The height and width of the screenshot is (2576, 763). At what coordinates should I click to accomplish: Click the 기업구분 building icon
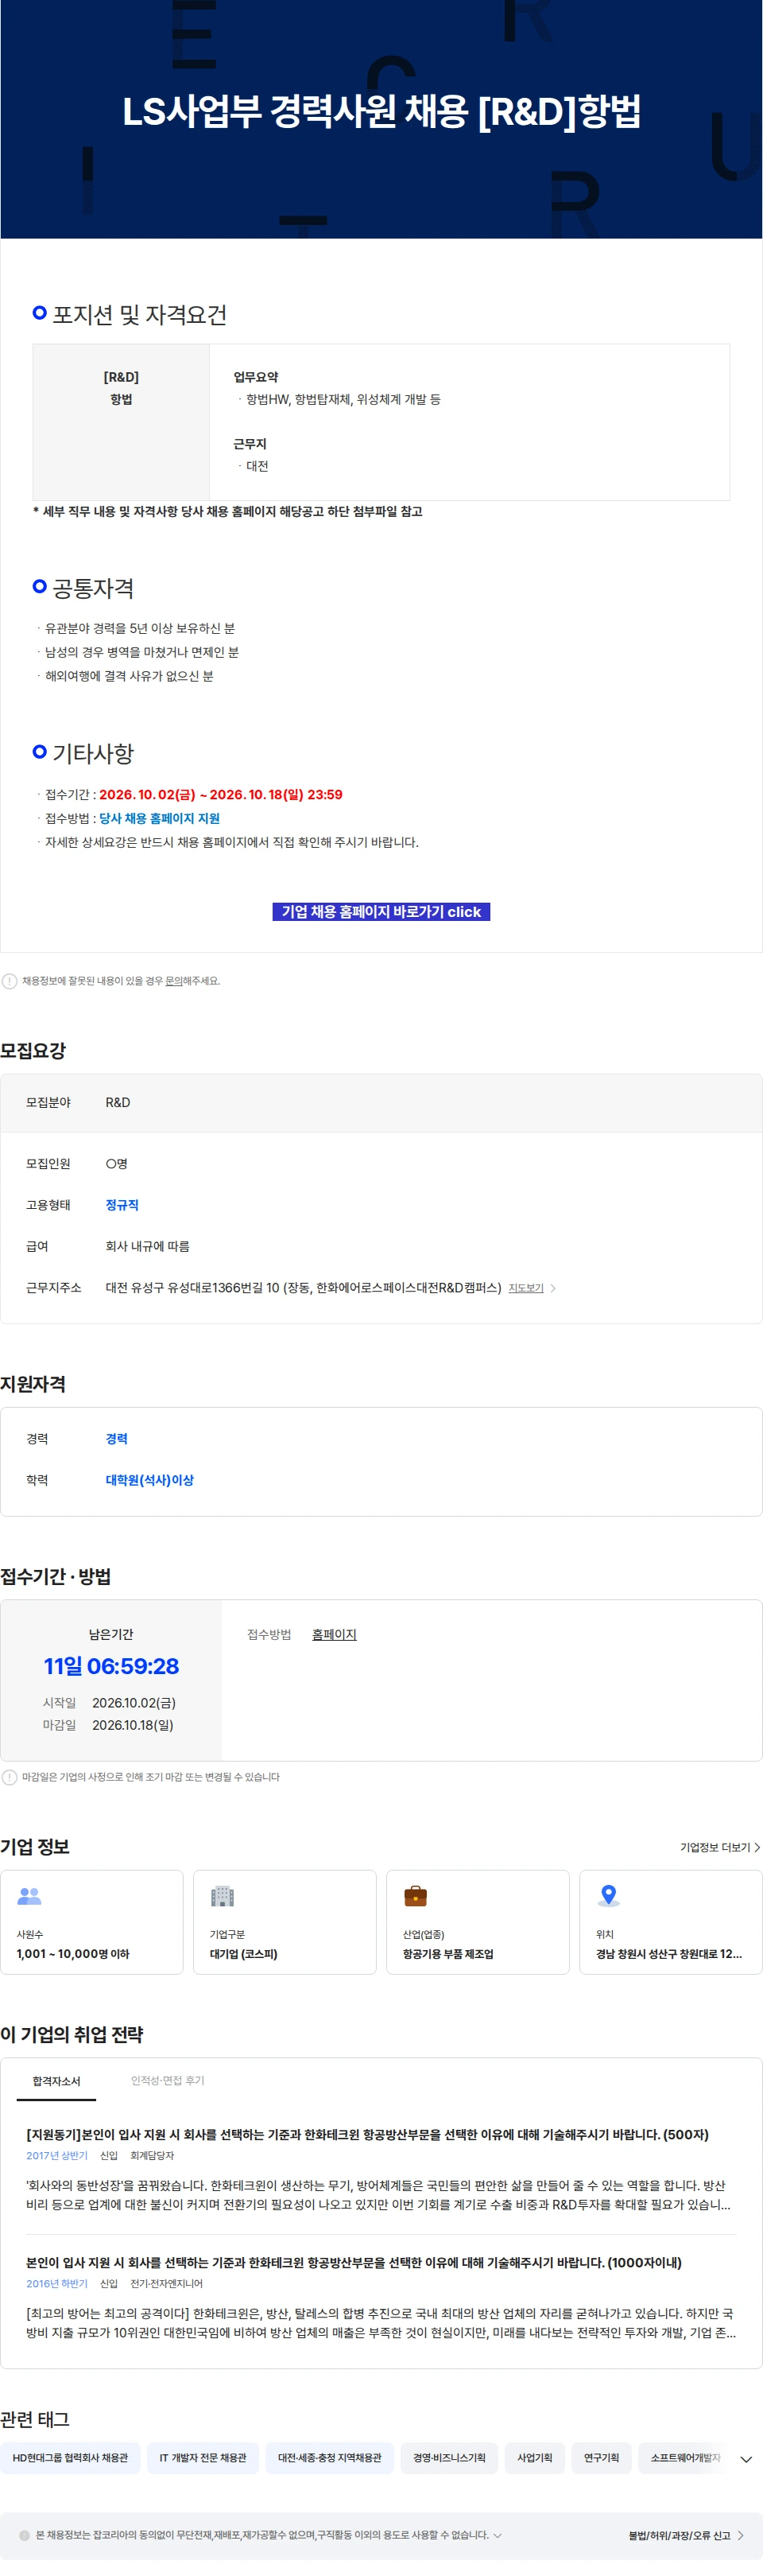coord(222,1895)
